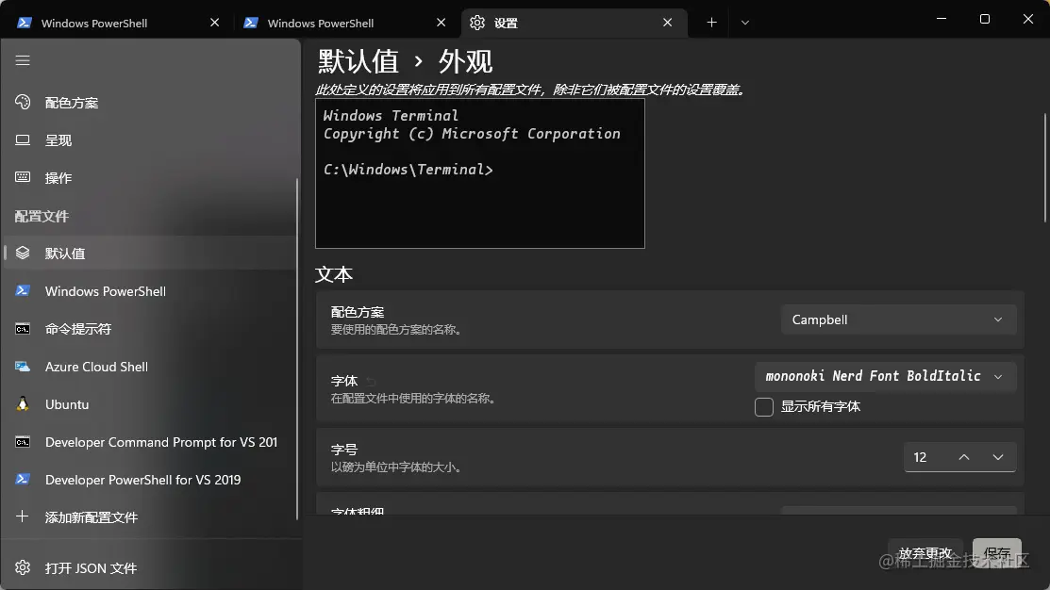
Task: Click the gear icon on the 设置 tab
Action: 476,23
